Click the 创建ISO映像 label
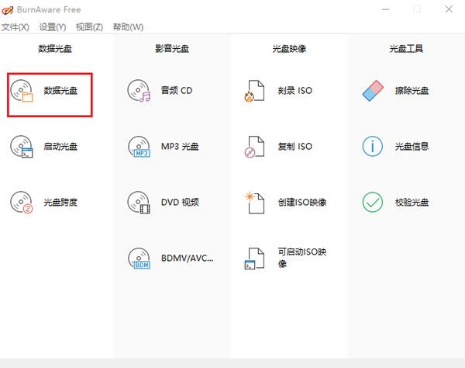The width and height of the screenshot is (465, 368). click(x=302, y=203)
